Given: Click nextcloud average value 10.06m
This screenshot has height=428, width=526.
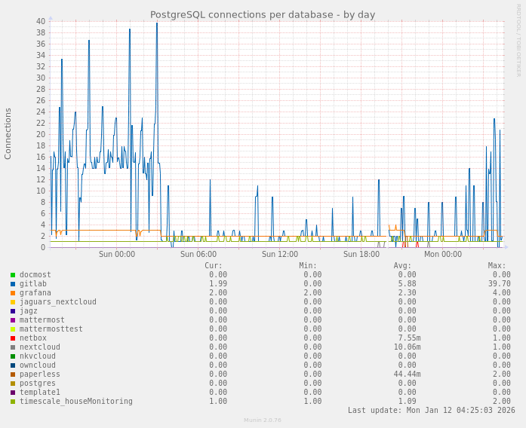Looking at the screenshot, I should (407, 347).
